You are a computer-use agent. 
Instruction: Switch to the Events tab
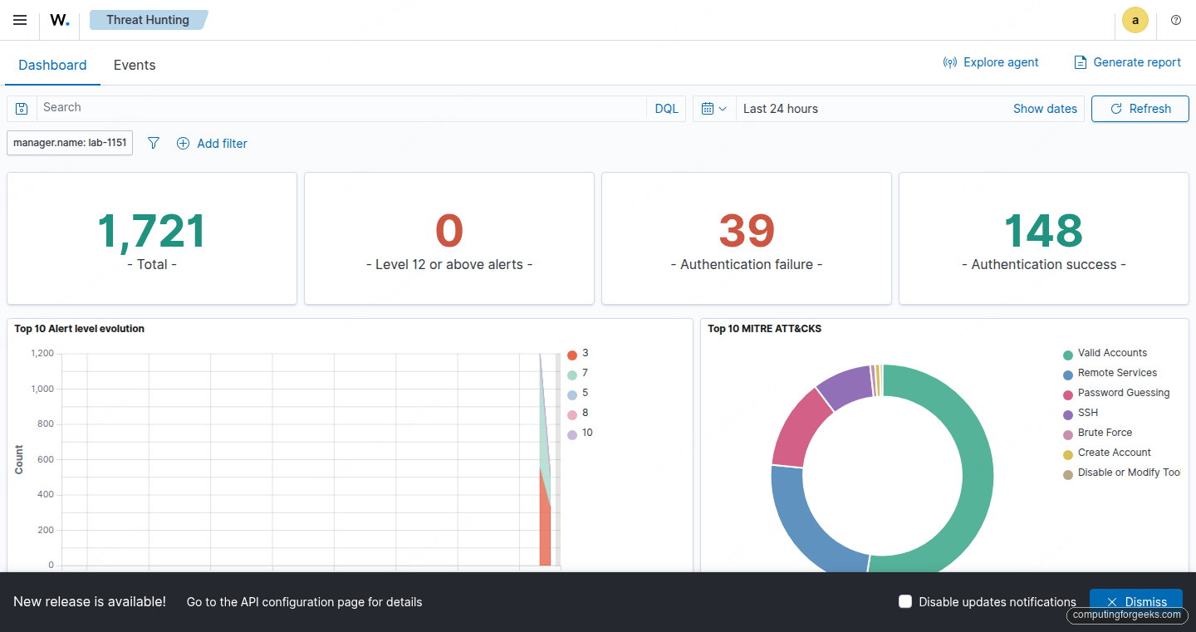[134, 65]
